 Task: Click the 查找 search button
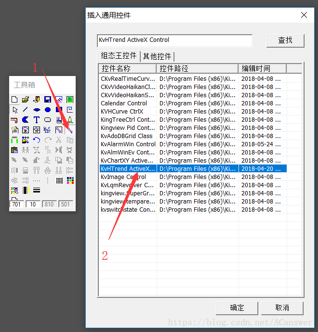285,40
